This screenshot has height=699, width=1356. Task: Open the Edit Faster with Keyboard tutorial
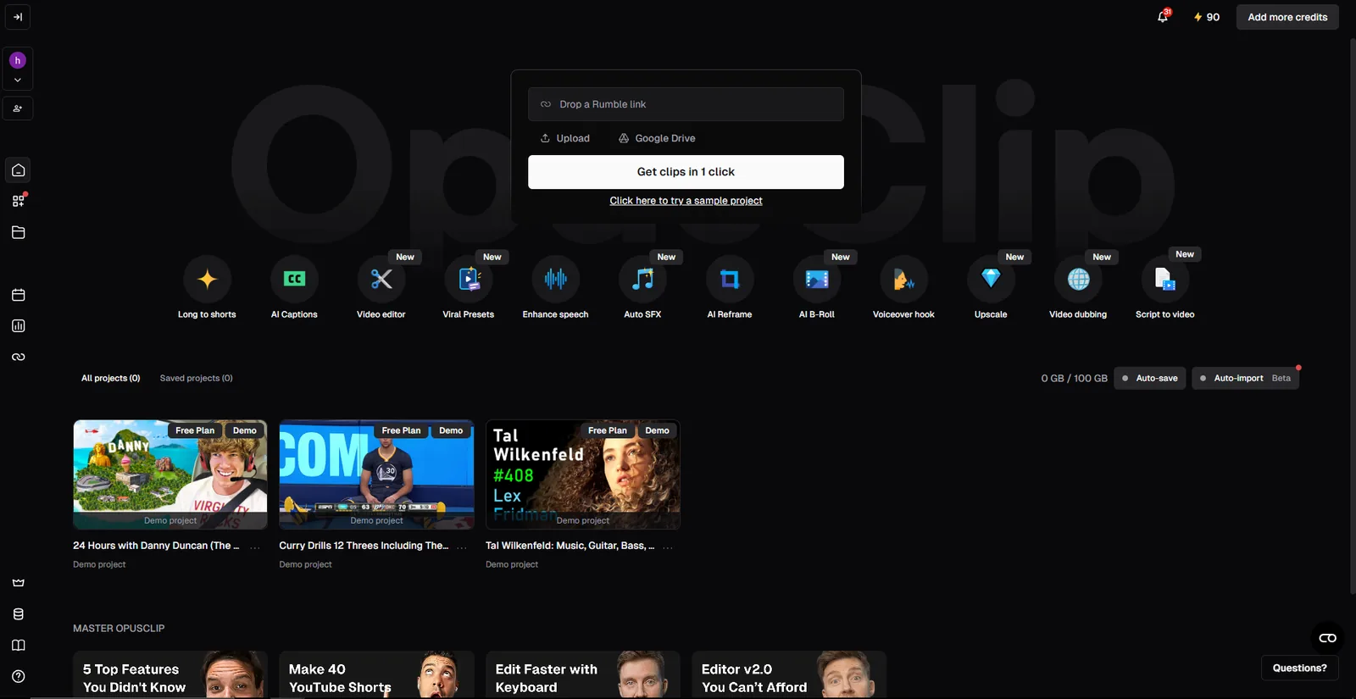point(583,674)
